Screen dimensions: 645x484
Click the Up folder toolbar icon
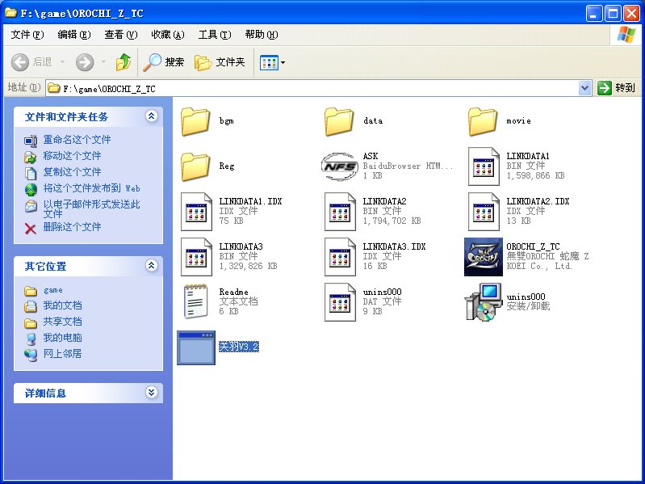pyautogui.click(x=124, y=62)
